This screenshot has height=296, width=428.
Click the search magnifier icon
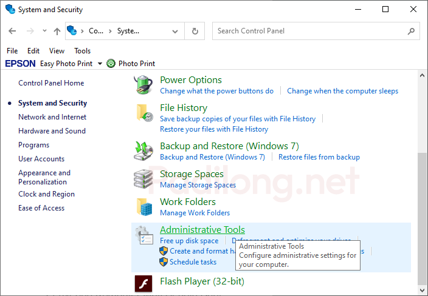(x=411, y=32)
